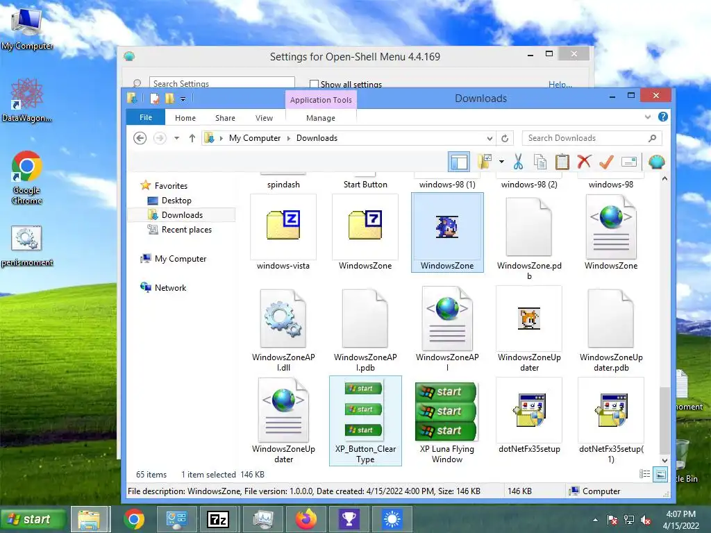The image size is (711, 533).
Task: Show hidden tray icons arrow
Action: coord(595,520)
